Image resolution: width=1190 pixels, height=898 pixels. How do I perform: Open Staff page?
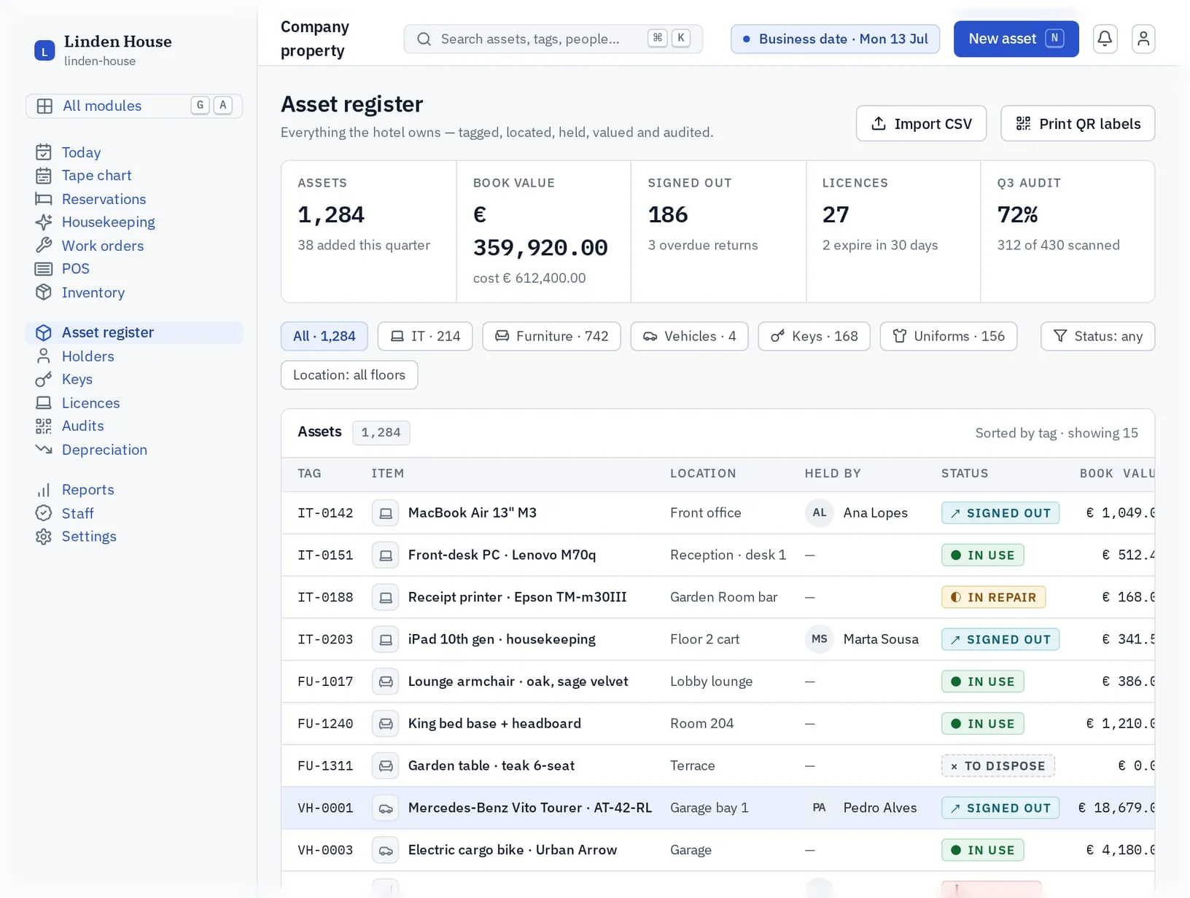point(134,513)
